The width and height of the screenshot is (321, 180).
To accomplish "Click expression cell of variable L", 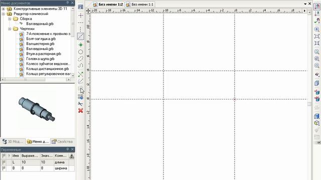I will 30,162.
